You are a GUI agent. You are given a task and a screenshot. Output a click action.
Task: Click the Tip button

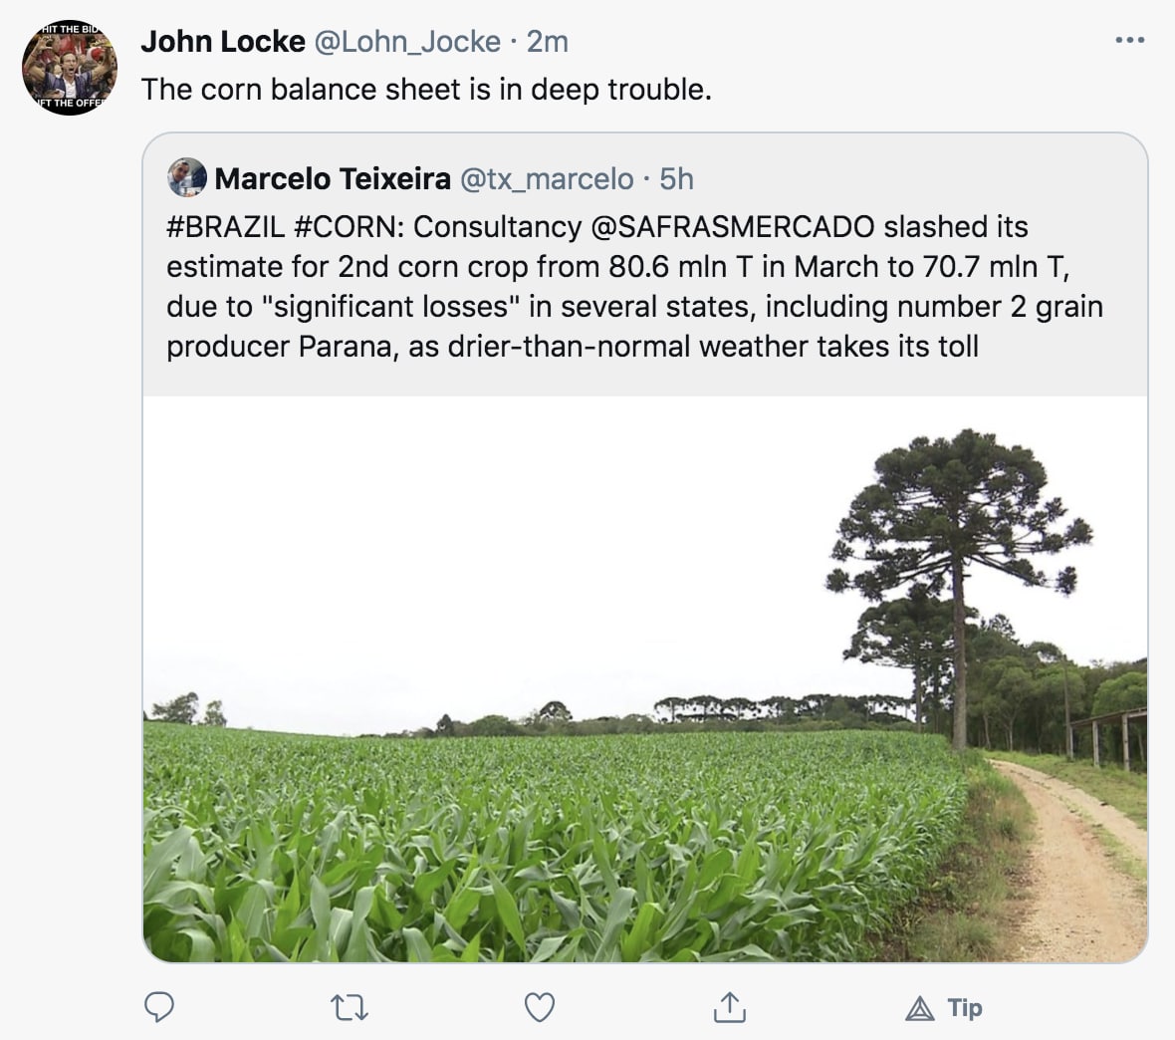pyautogui.click(x=944, y=1008)
